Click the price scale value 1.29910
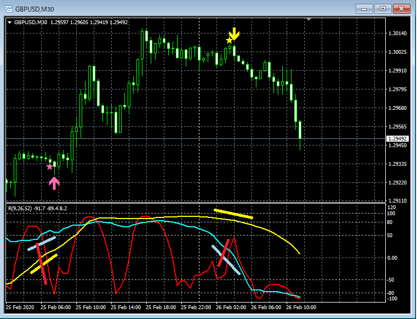The image size is (417, 319). [397, 71]
